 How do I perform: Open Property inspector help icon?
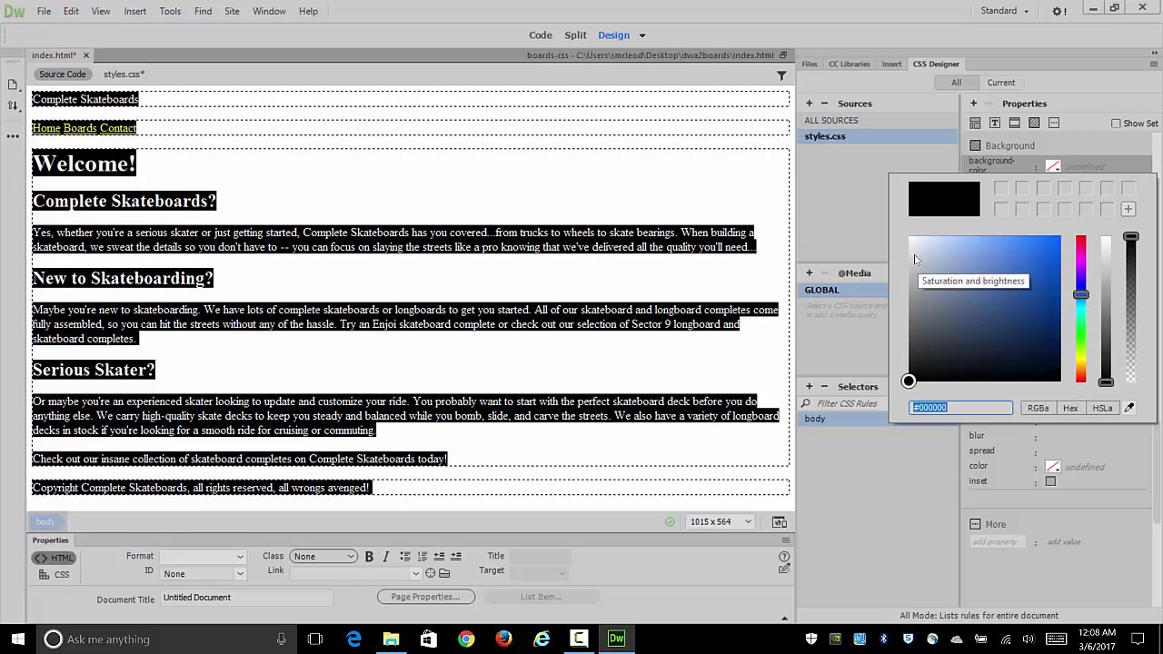point(784,556)
